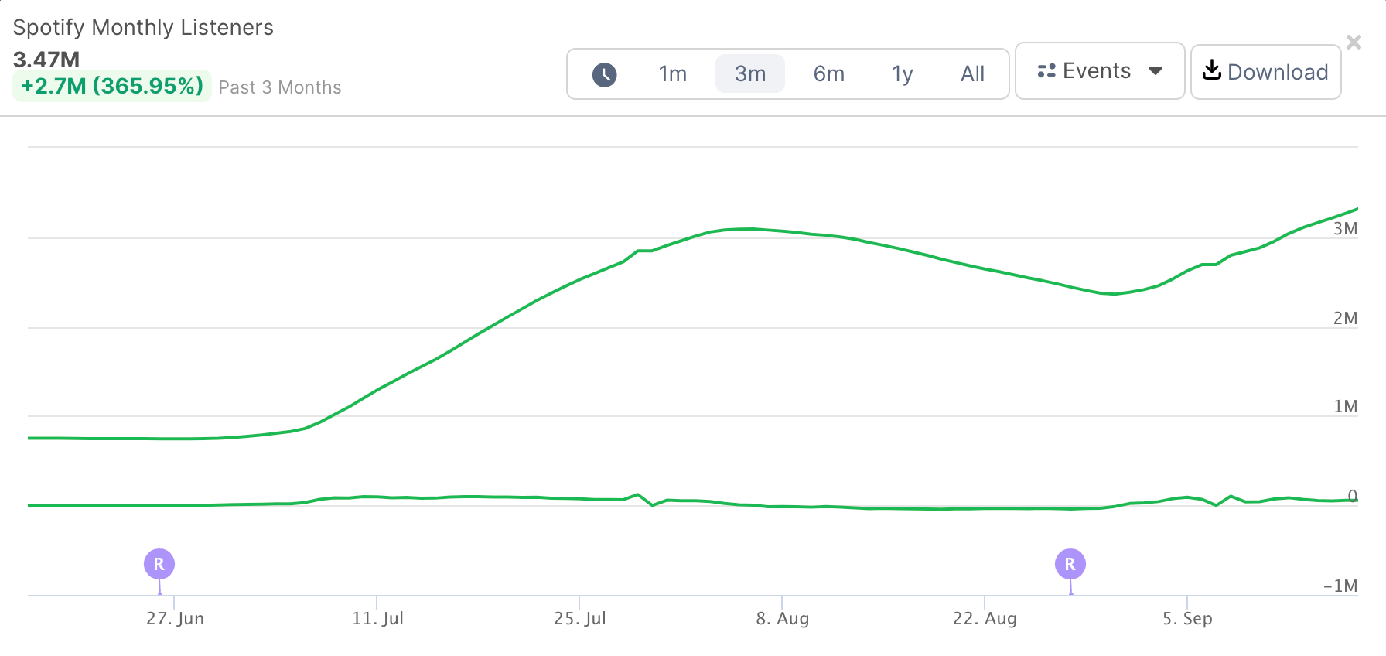Viewport: 1386px width, 656px height.
Task: Click the Spotify Monthly Listeners title
Action: click(x=143, y=28)
